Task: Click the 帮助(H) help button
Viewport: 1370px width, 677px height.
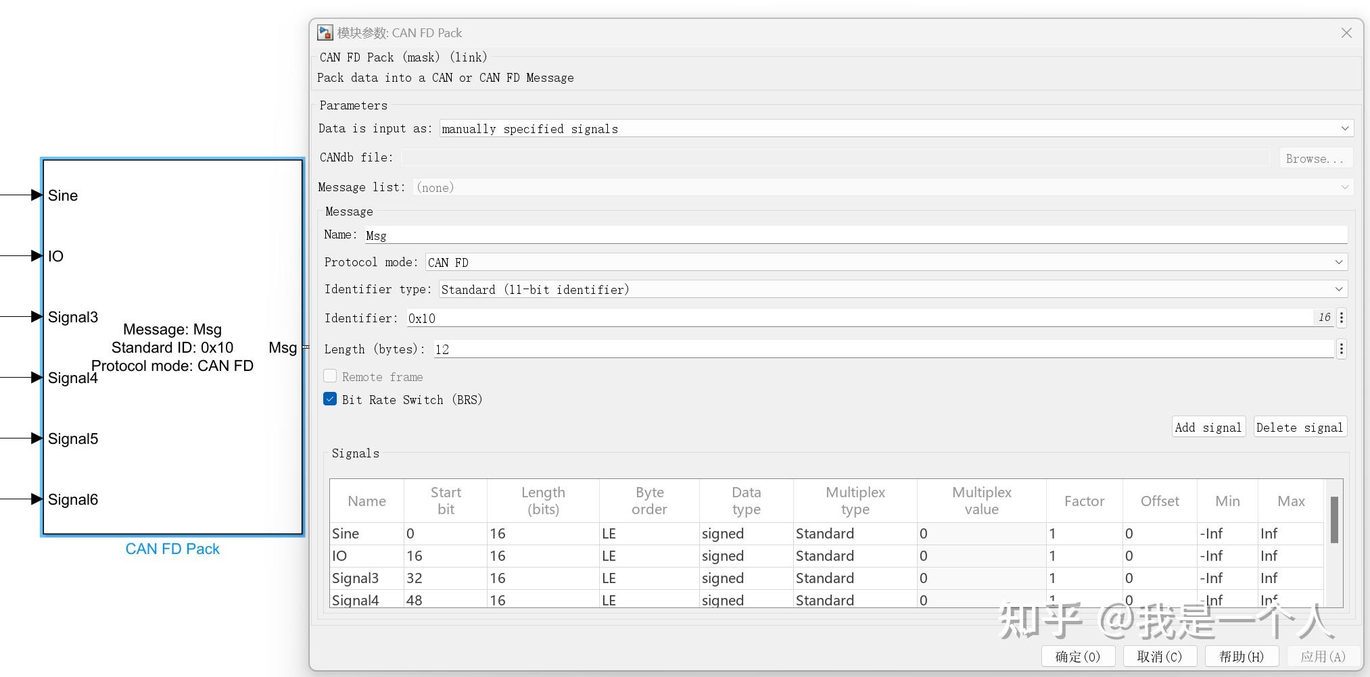Action: pos(1242,655)
